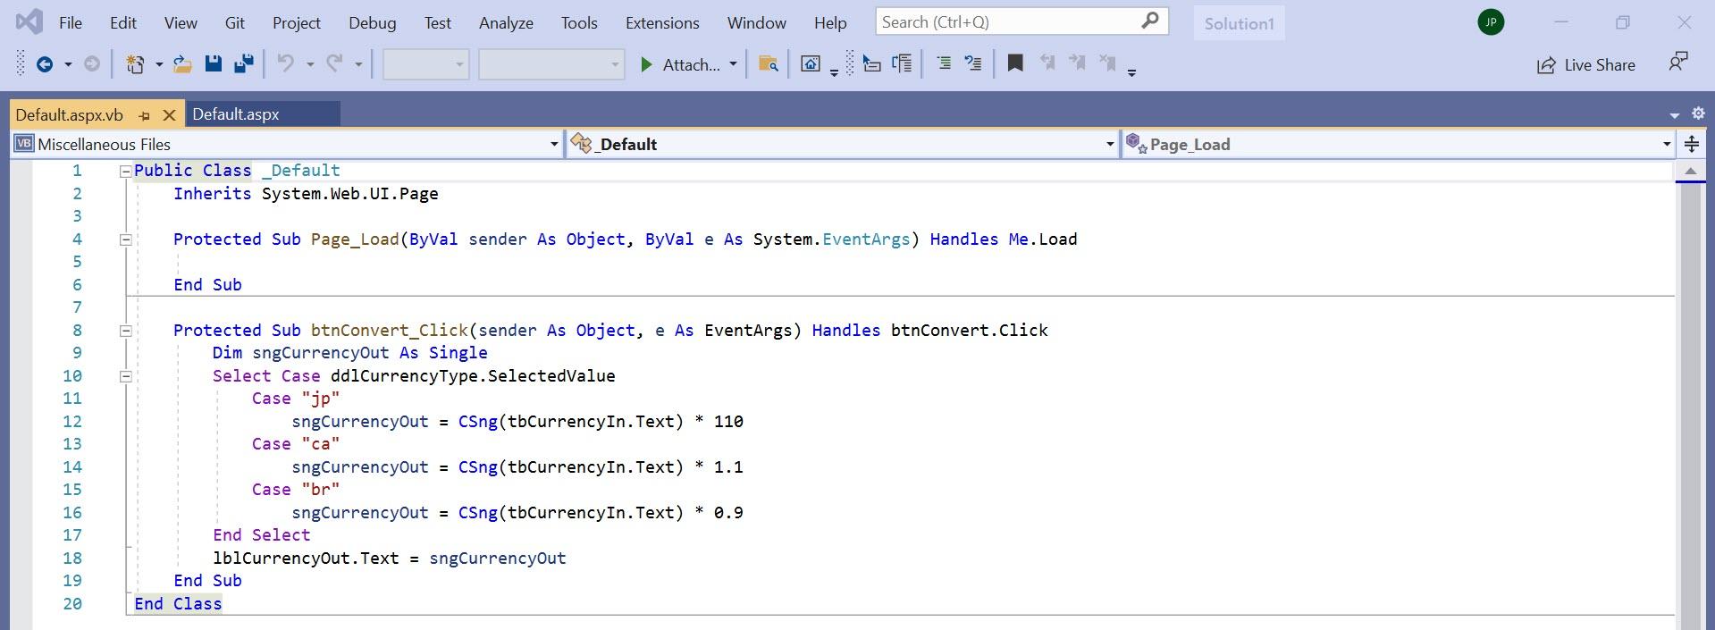Collapse the Public Class _Default region
The image size is (1715, 630).
125,171
